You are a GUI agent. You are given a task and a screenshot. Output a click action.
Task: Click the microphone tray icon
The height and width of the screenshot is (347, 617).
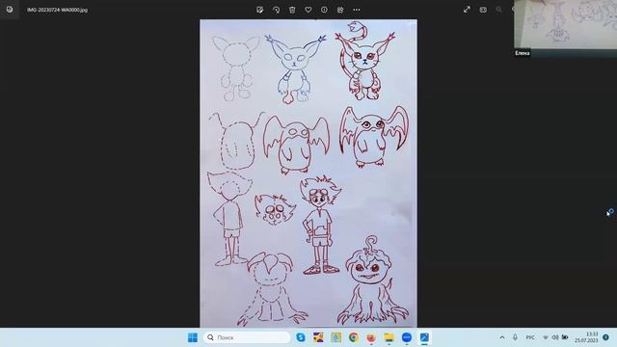click(x=515, y=337)
